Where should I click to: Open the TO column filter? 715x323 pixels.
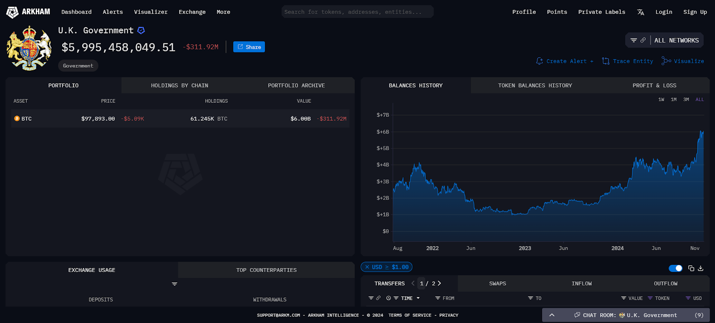tap(530, 298)
